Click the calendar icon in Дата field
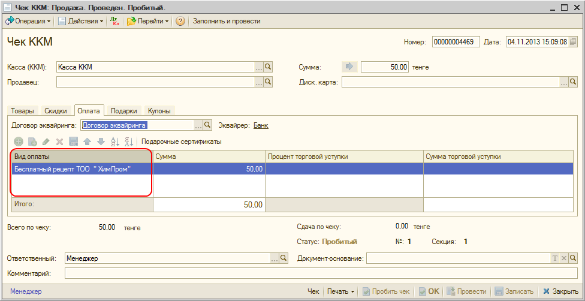585x301 pixels. click(573, 42)
